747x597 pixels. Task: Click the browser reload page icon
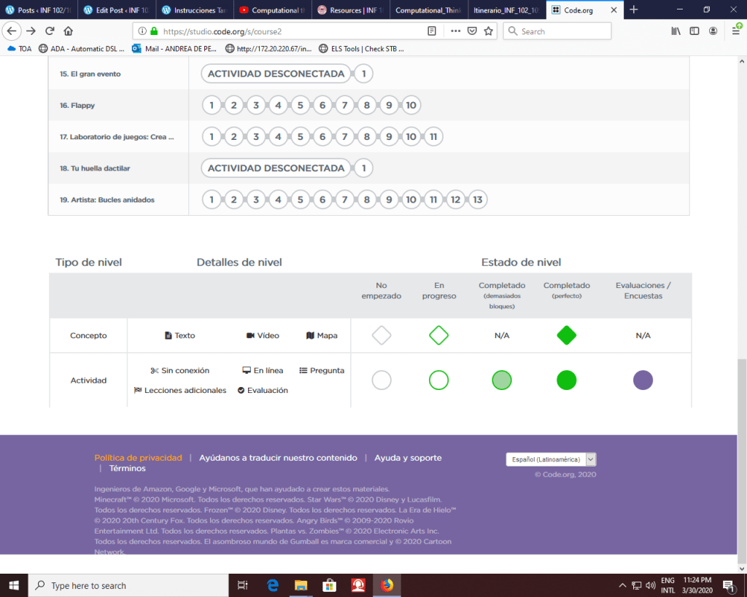50,31
